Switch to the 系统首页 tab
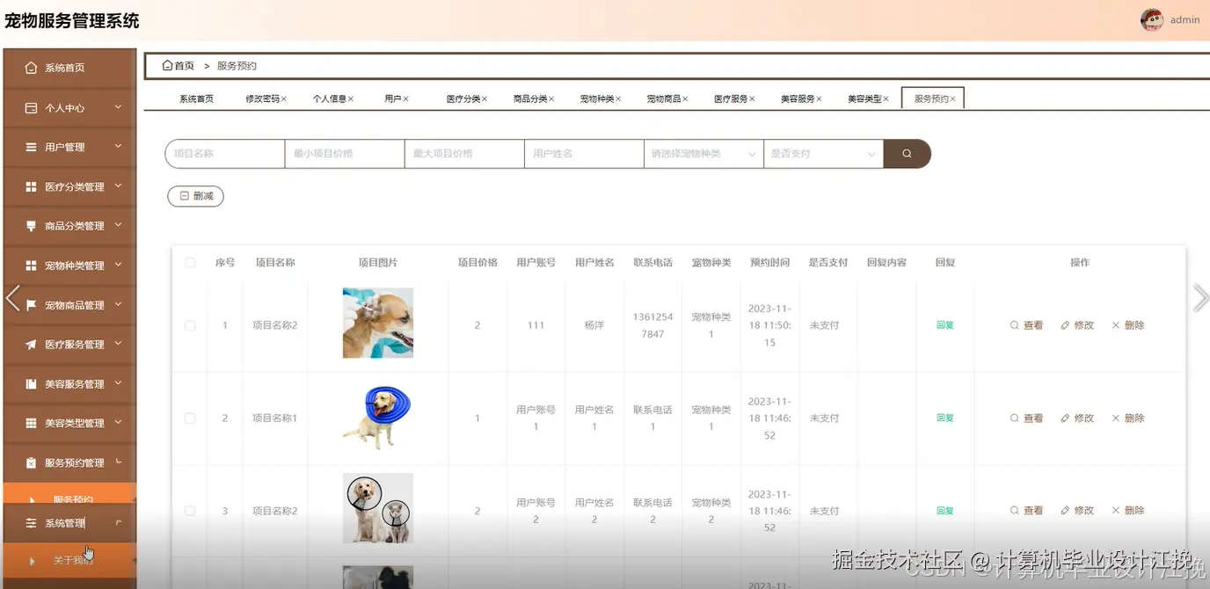 click(197, 99)
